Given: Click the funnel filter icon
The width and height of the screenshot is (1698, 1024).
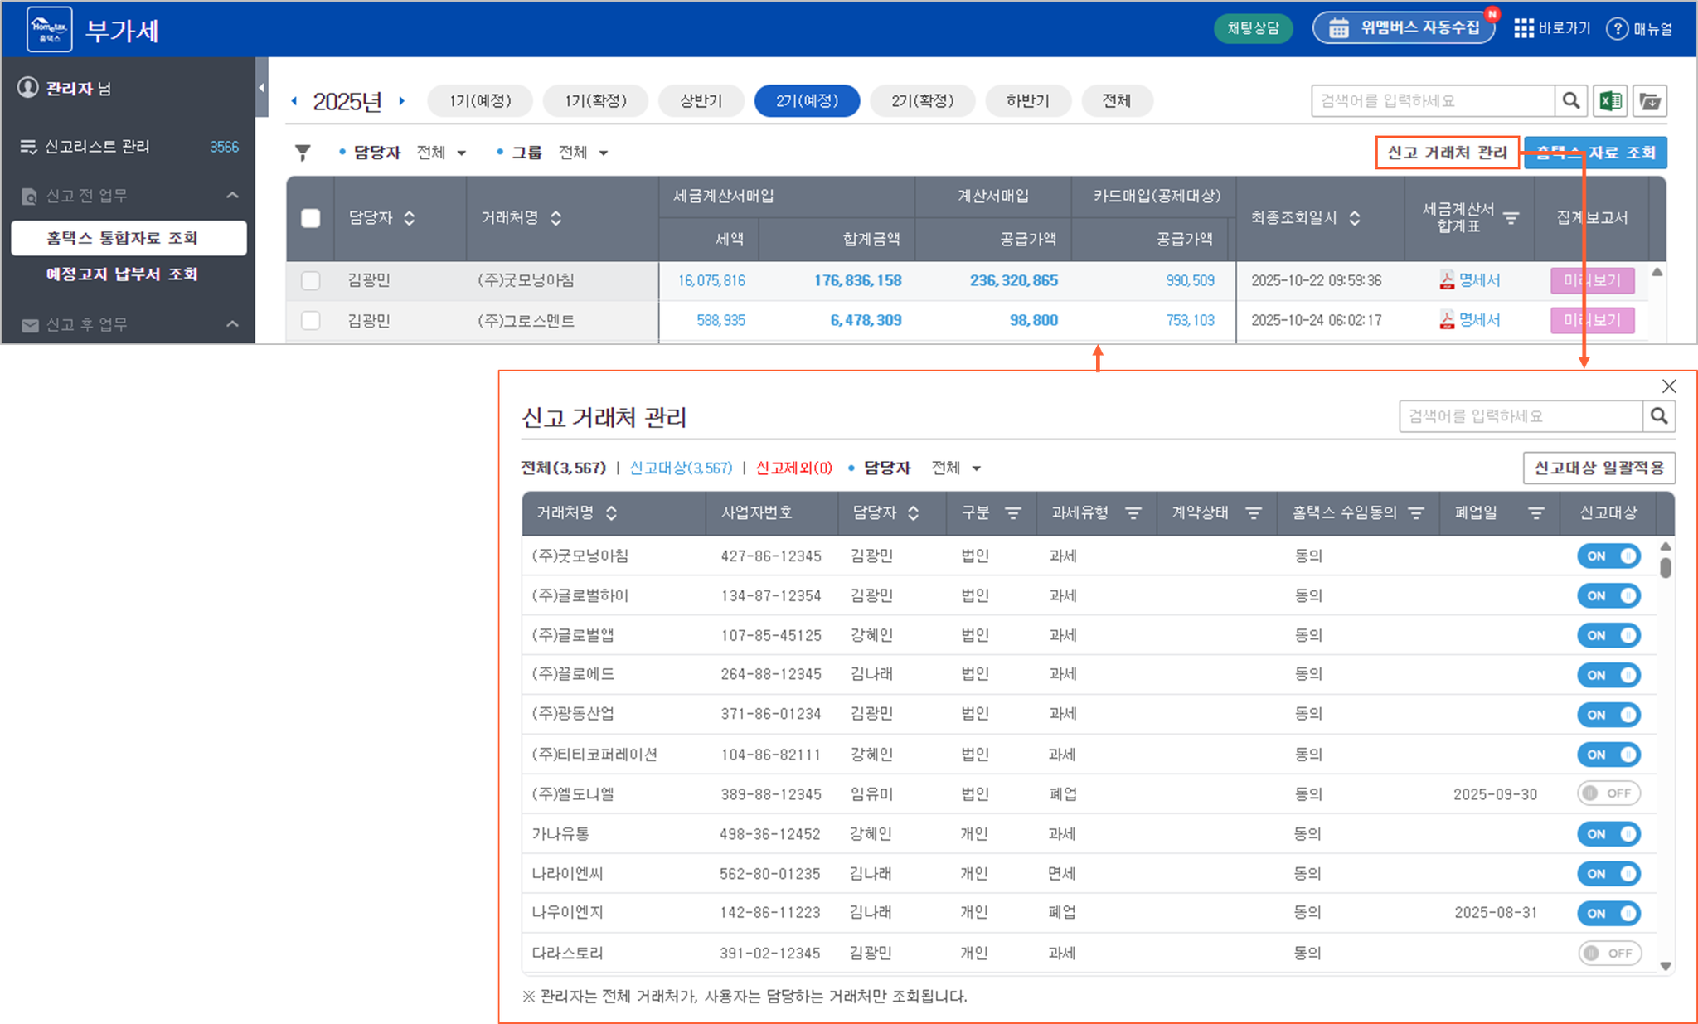Looking at the screenshot, I should click(303, 153).
